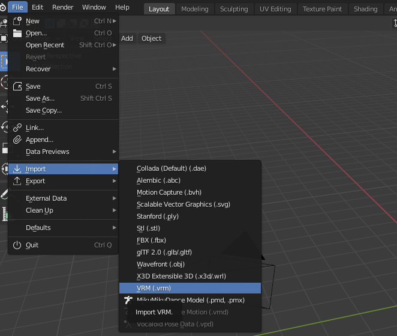Open the Add menu in viewport header

(127, 38)
